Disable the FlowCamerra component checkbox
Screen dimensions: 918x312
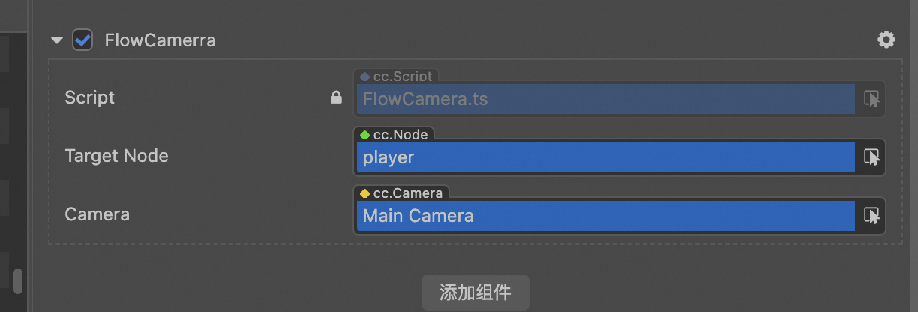[x=82, y=40]
